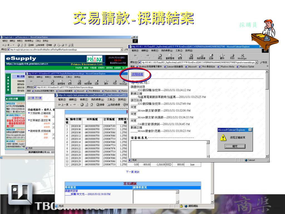Click 搜尋 in the E-Supply-Link back window toolbar

[x=31, y=45]
